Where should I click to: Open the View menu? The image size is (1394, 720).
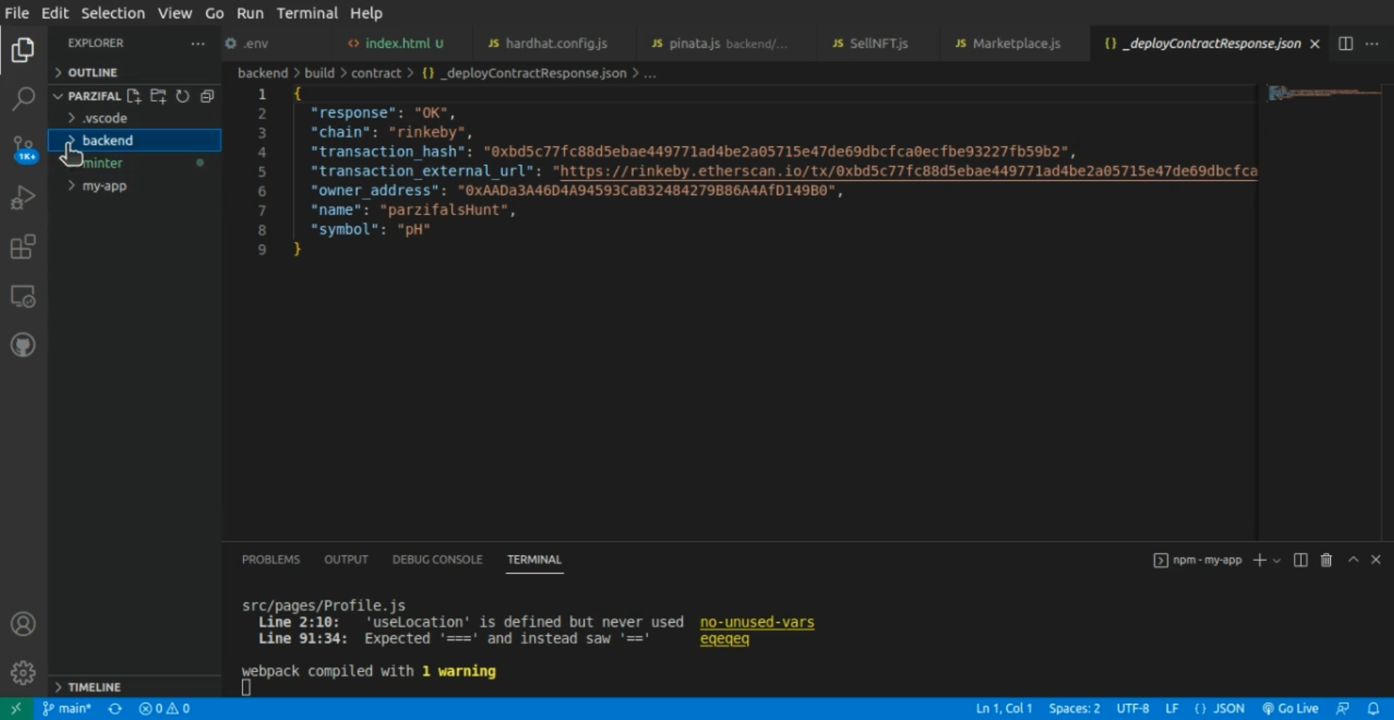(175, 13)
